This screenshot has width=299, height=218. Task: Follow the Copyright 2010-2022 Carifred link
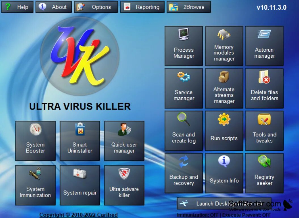79,215
